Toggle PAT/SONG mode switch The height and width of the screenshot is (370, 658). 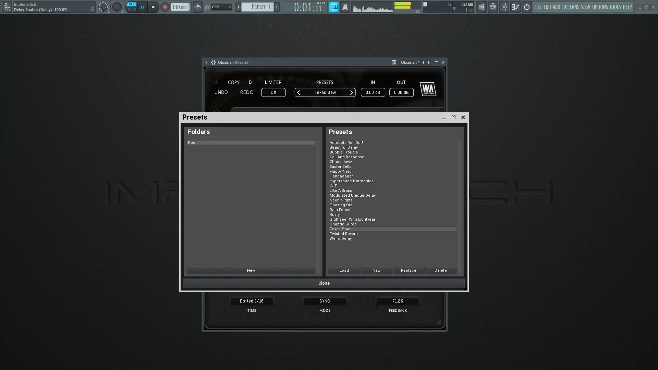click(131, 7)
